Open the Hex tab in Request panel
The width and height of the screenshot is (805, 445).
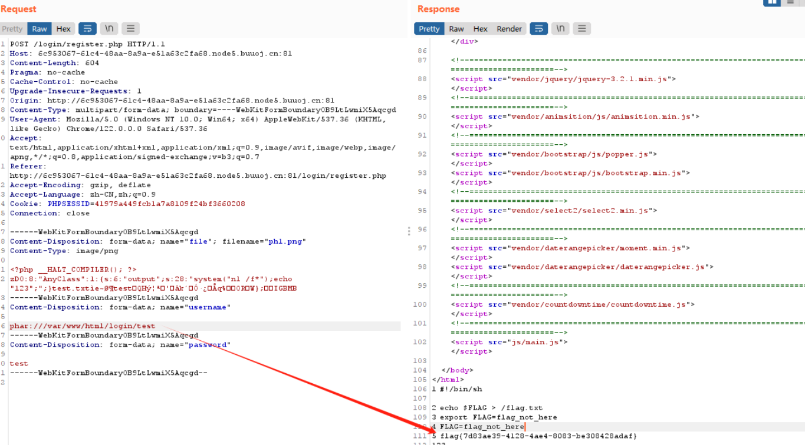63,28
